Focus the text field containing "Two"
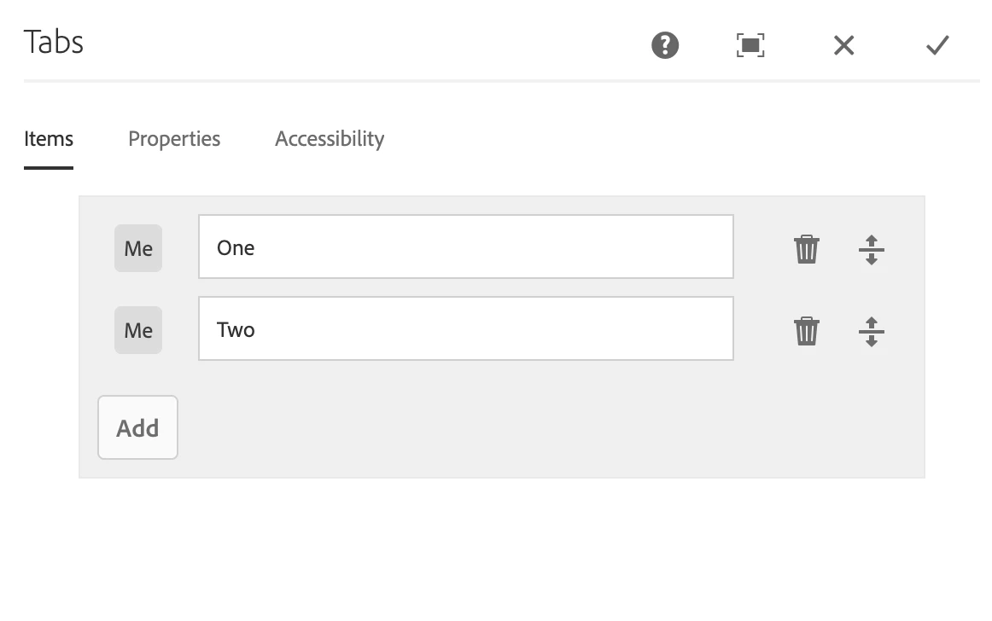 pos(466,328)
